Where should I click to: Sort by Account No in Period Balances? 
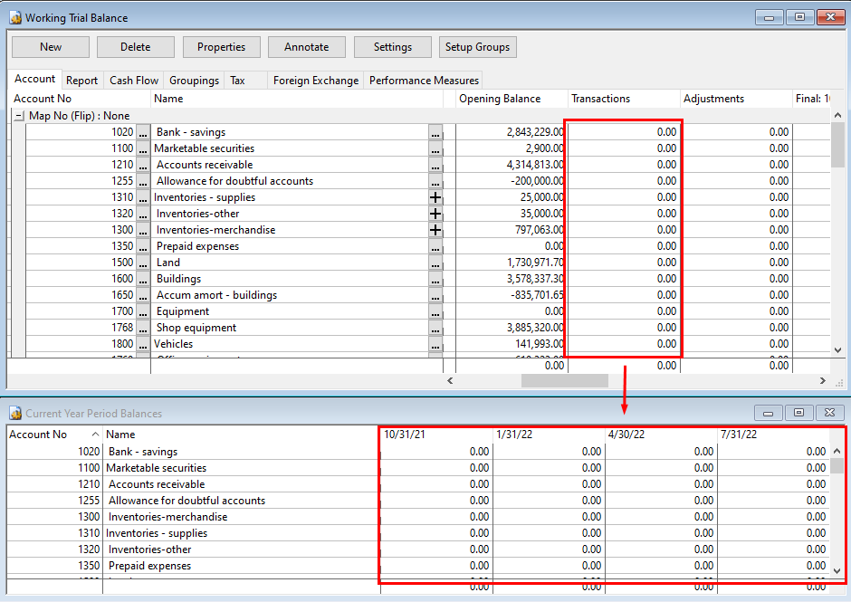pyautogui.click(x=54, y=435)
